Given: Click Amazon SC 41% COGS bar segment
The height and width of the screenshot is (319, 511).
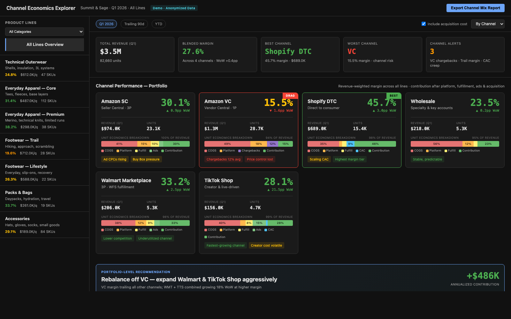Looking at the screenshot, I should coord(119,144).
